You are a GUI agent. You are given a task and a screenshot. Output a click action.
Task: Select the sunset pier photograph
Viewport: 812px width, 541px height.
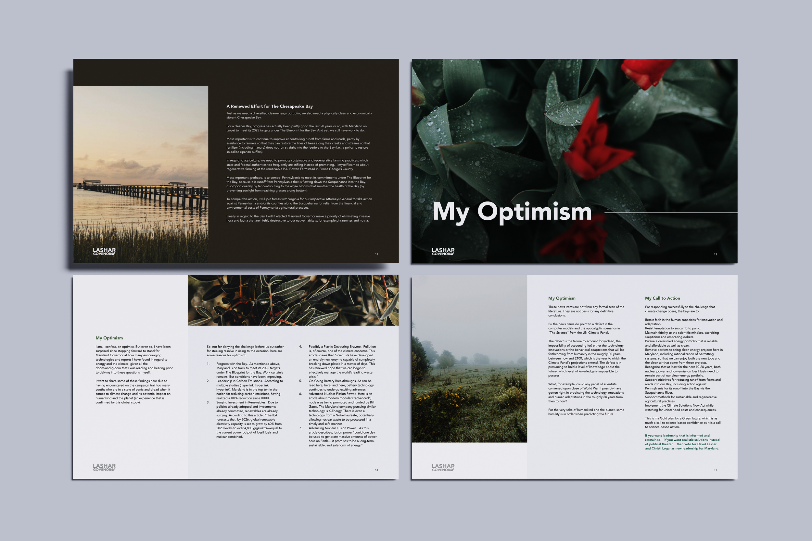click(x=141, y=174)
